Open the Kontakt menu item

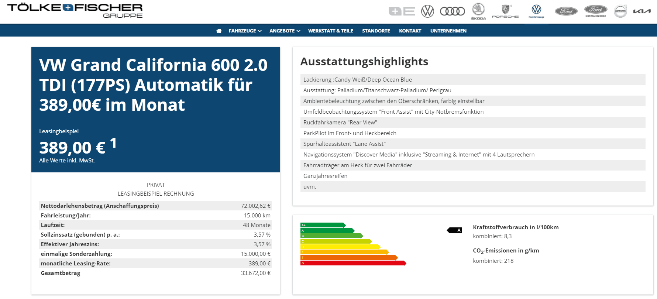coord(410,31)
